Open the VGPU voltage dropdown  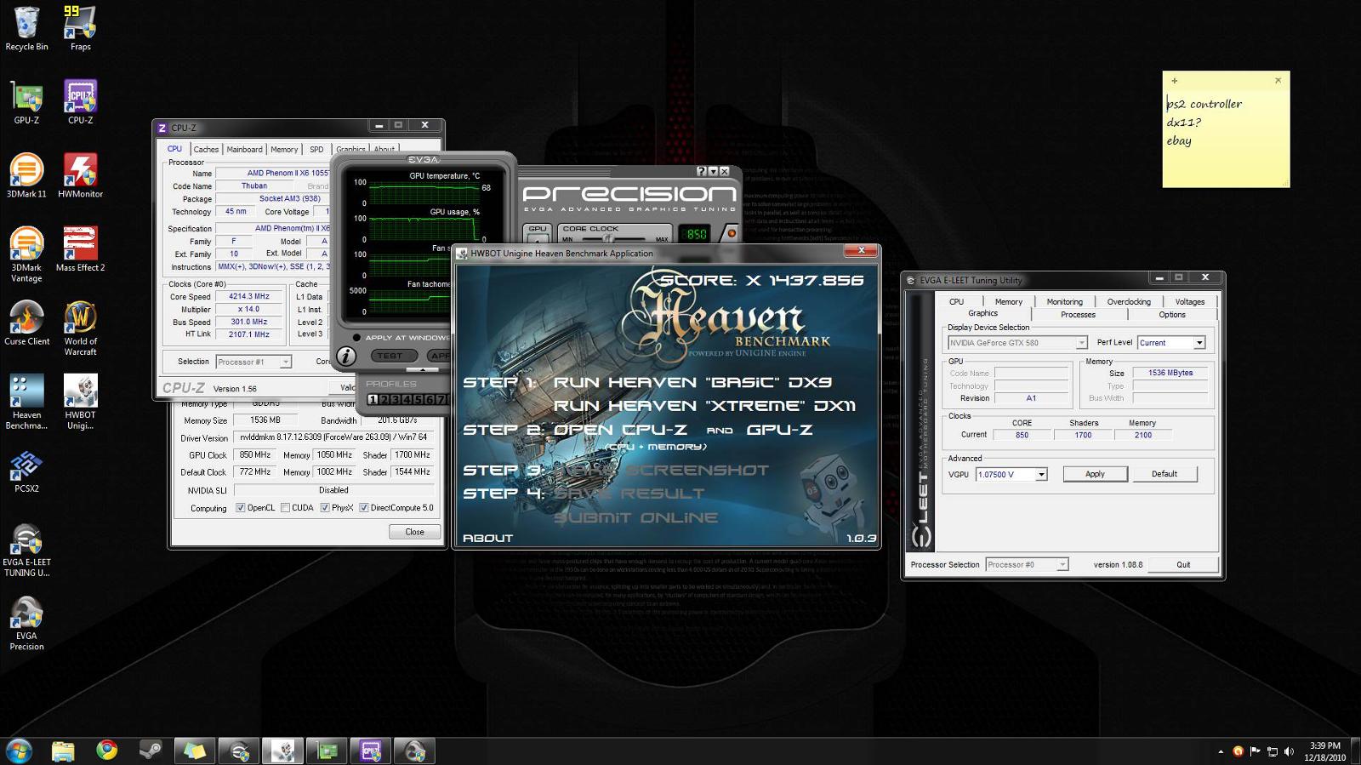[1040, 475]
